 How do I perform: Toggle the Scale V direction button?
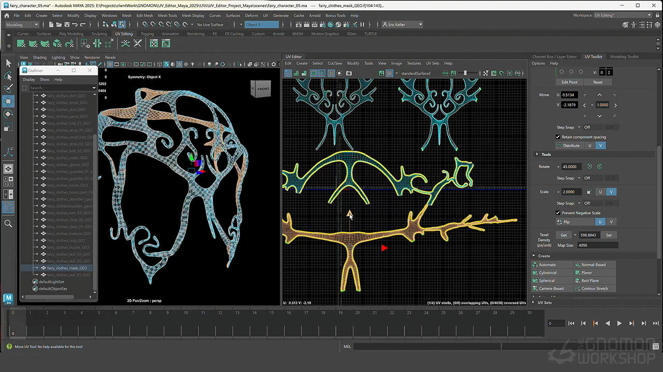pyautogui.click(x=611, y=192)
